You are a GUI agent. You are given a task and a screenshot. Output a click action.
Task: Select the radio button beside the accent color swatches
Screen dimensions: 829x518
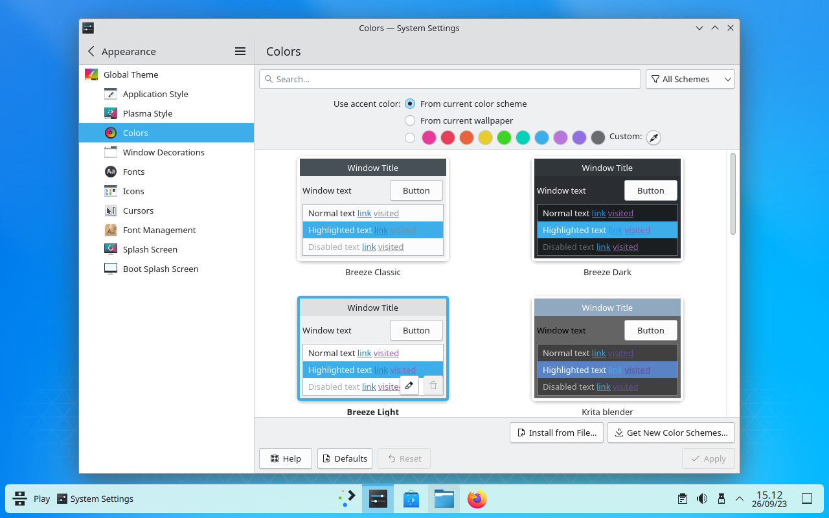(x=410, y=137)
